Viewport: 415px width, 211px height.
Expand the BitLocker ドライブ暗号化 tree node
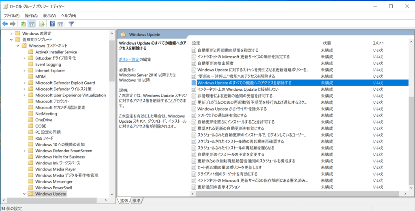24,58
